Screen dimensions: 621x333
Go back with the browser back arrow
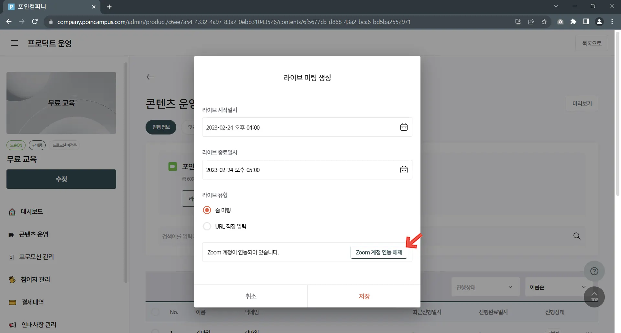tap(9, 22)
